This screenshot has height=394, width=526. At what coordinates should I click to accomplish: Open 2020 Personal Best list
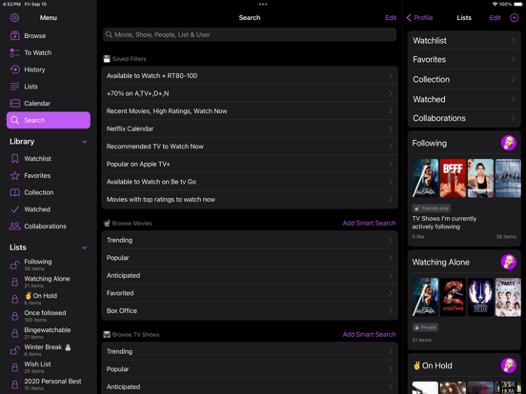49,384
